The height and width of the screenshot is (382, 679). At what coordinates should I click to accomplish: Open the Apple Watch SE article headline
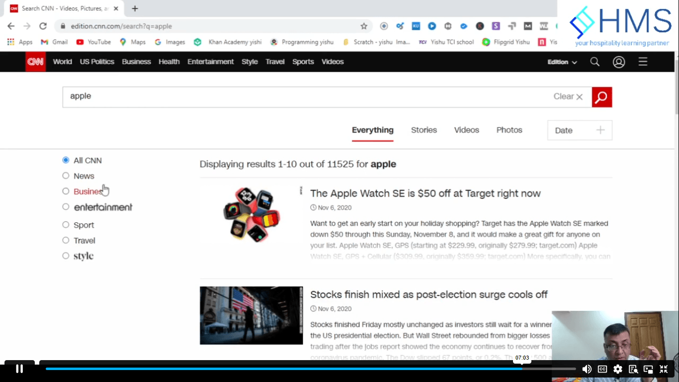click(x=425, y=193)
